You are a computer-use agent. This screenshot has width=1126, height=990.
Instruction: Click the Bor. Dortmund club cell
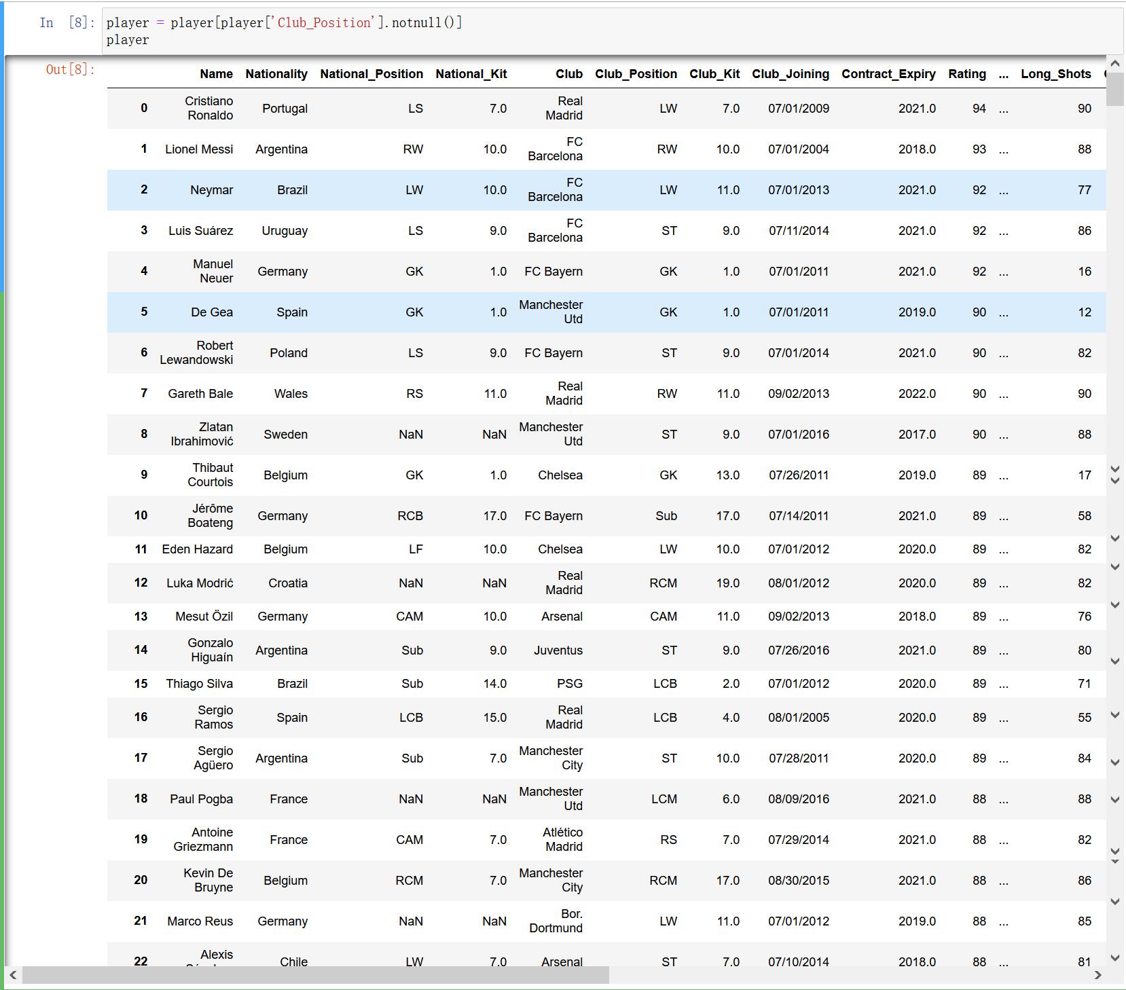[556, 921]
